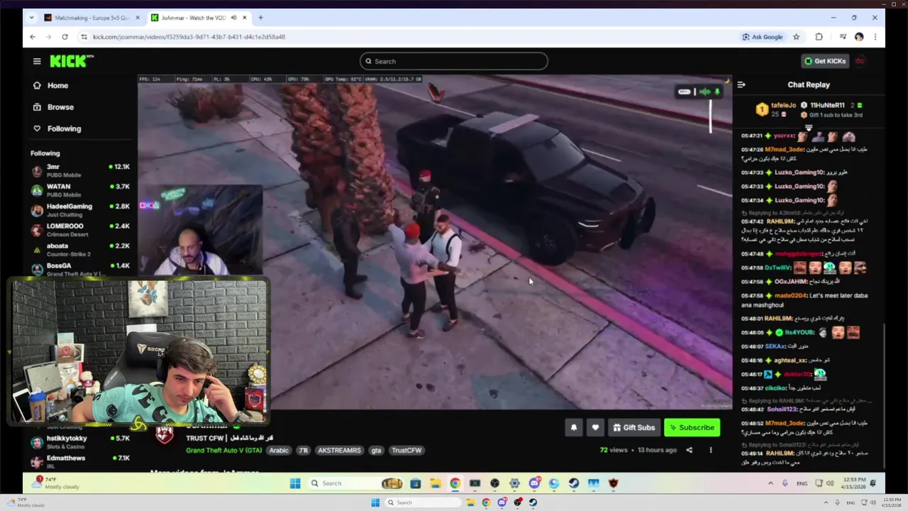Open Browse in Kick sidebar
Screen dimensions: 908x511
(x=53, y=107)
